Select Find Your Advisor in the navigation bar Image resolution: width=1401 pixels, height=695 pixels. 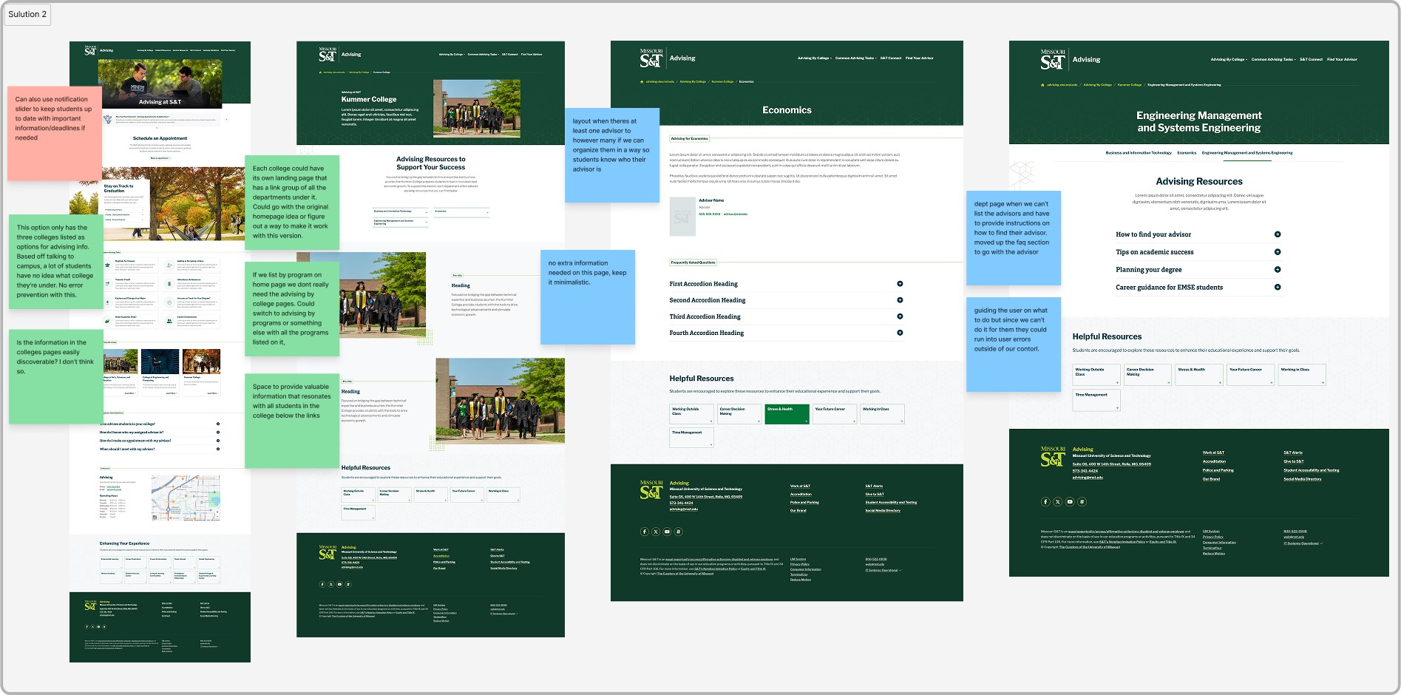point(919,58)
